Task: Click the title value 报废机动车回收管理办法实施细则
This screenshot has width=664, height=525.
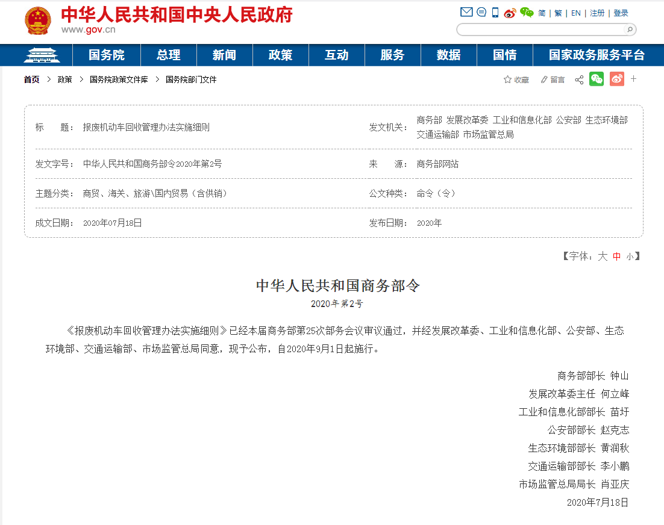Action: tap(146, 128)
